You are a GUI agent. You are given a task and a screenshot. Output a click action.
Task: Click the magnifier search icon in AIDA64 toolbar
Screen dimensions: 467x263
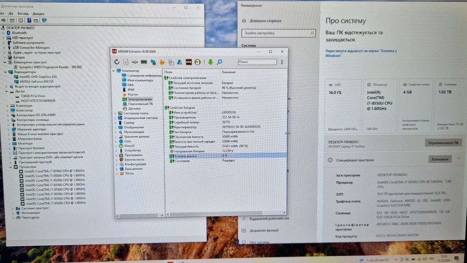219,62
